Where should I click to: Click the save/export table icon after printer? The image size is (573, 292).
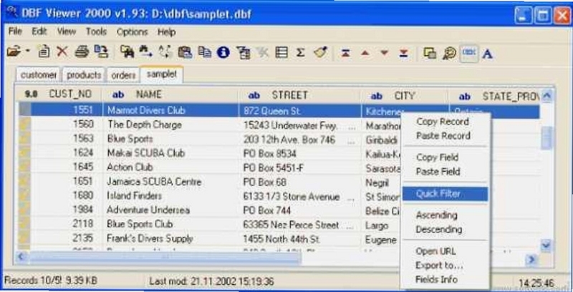(101, 52)
